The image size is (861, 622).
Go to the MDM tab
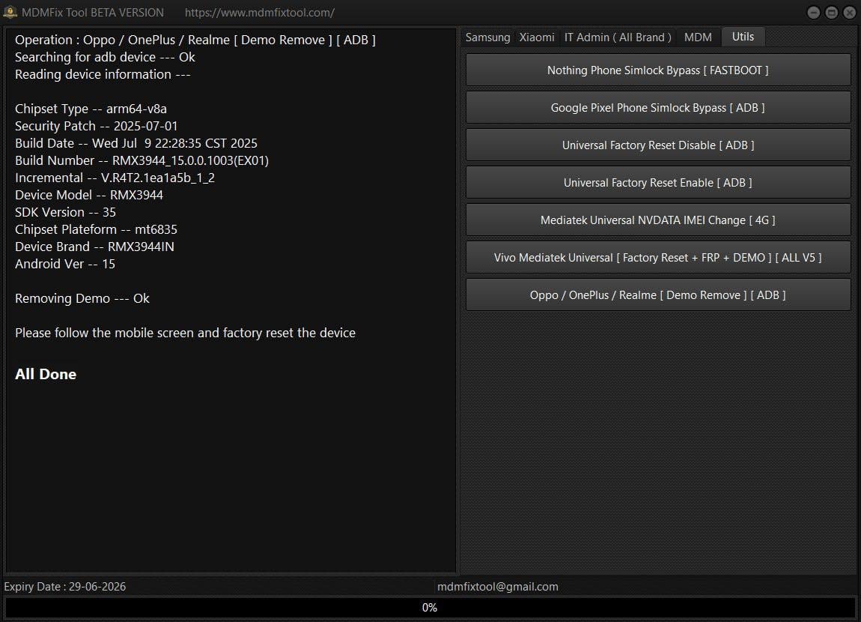pyautogui.click(x=698, y=37)
